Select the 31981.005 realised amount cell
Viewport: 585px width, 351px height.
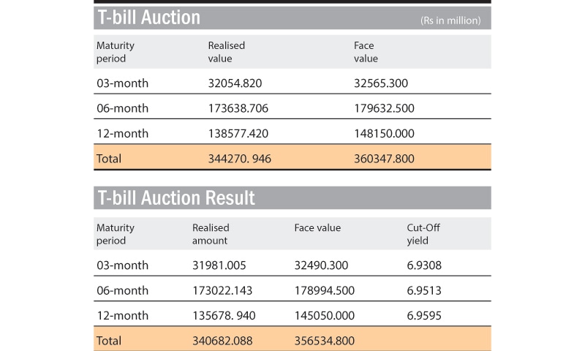point(219,265)
